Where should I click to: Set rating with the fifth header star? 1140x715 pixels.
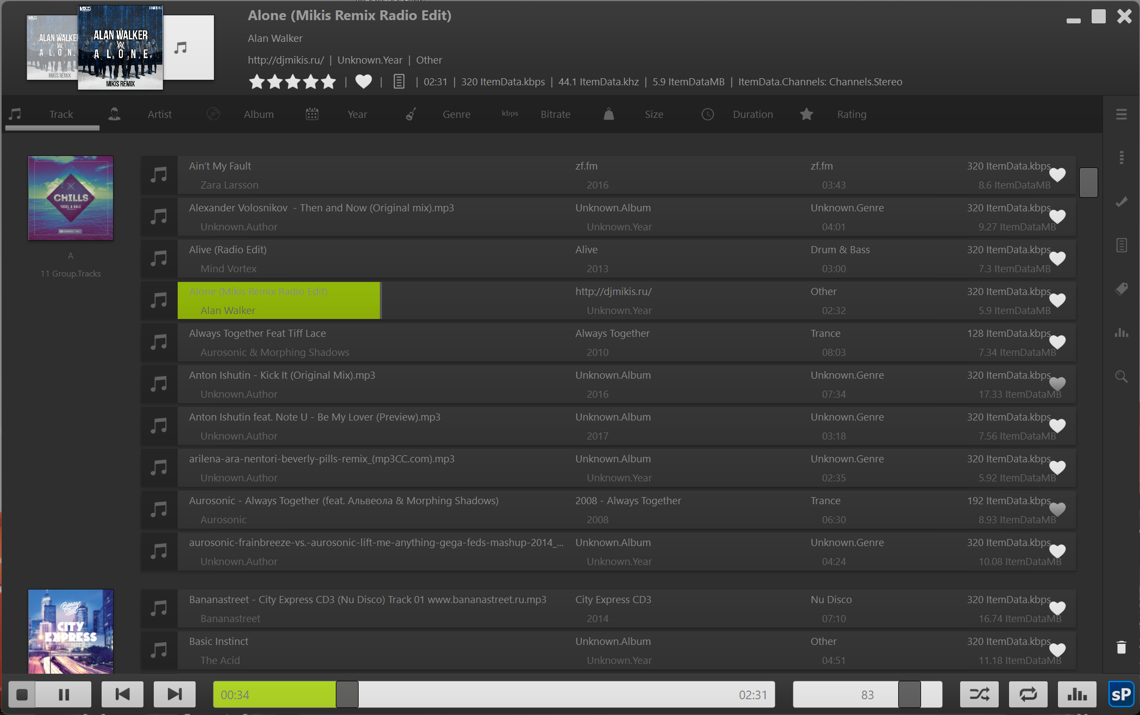pos(328,81)
